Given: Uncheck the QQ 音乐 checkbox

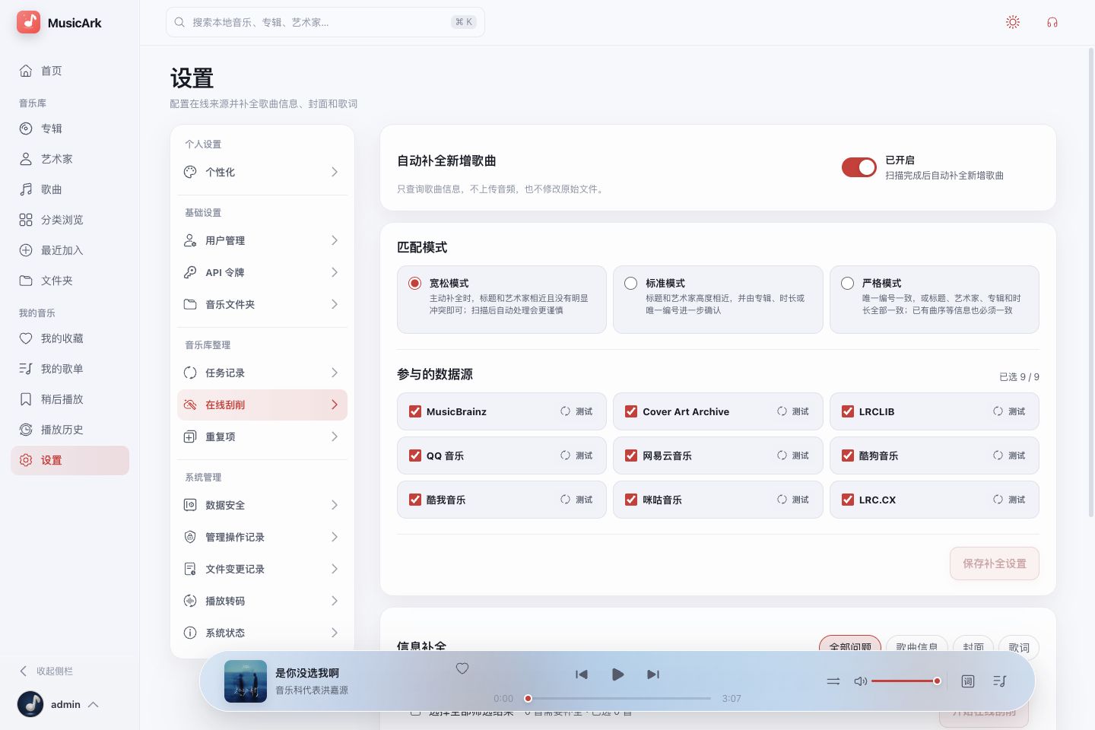Looking at the screenshot, I should (x=415, y=455).
